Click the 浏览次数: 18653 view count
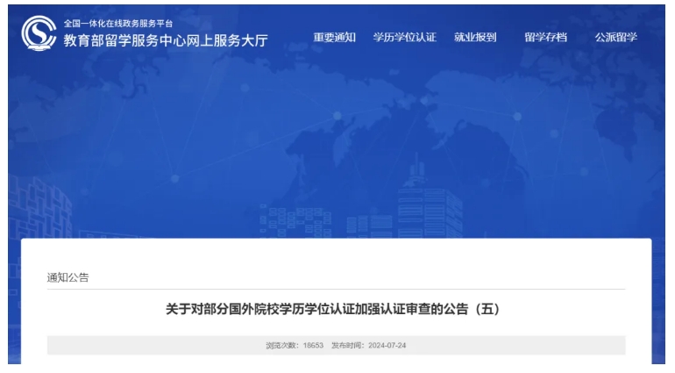The height and width of the screenshot is (373, 675). 295,346
